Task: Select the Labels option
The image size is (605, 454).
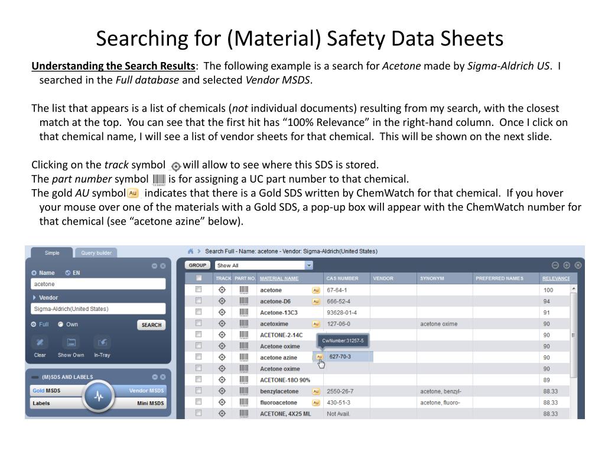Action: 41,403
